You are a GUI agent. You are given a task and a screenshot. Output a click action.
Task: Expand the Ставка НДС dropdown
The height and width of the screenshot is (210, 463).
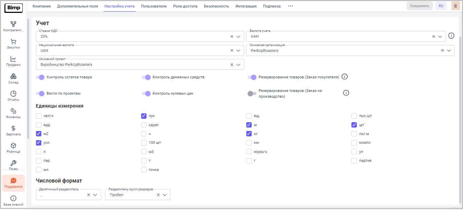[x=238, y=37]
